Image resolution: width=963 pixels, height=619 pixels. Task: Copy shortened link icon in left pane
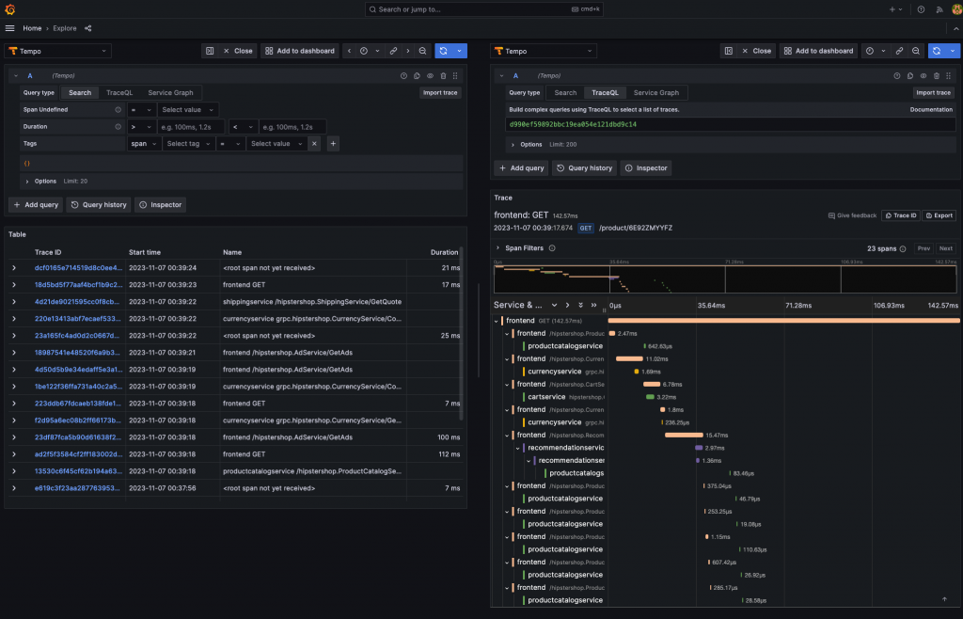(393, 51)
